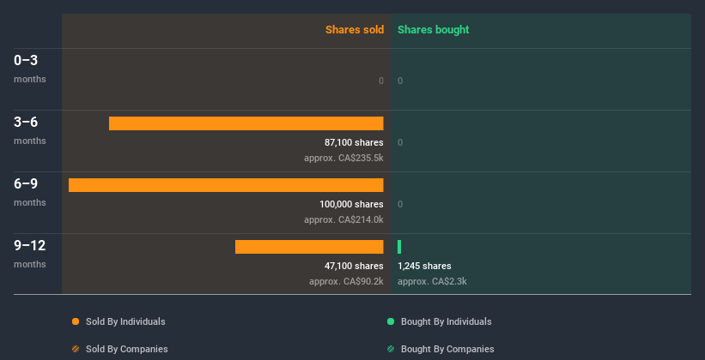
Task: Toggle the Bought By Companies legend label
Action: pos(447,349)
